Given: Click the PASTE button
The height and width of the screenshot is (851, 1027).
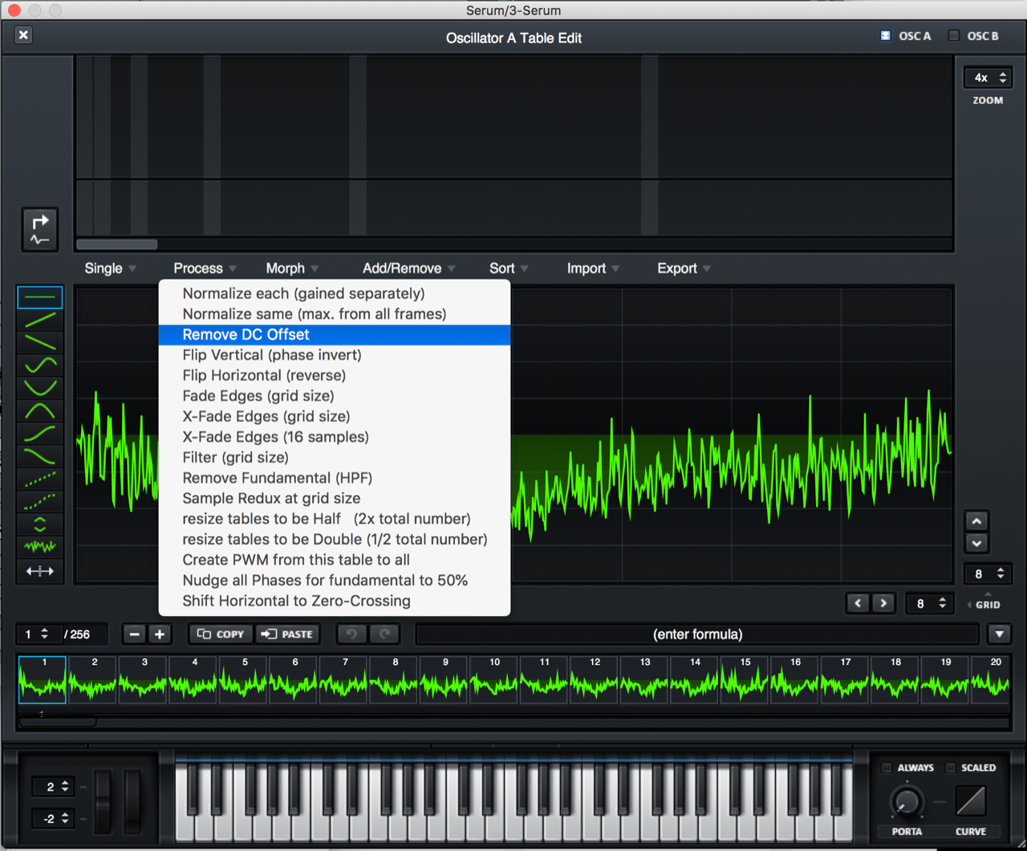Looking at the screenshot, I should [x=287, y=634].
